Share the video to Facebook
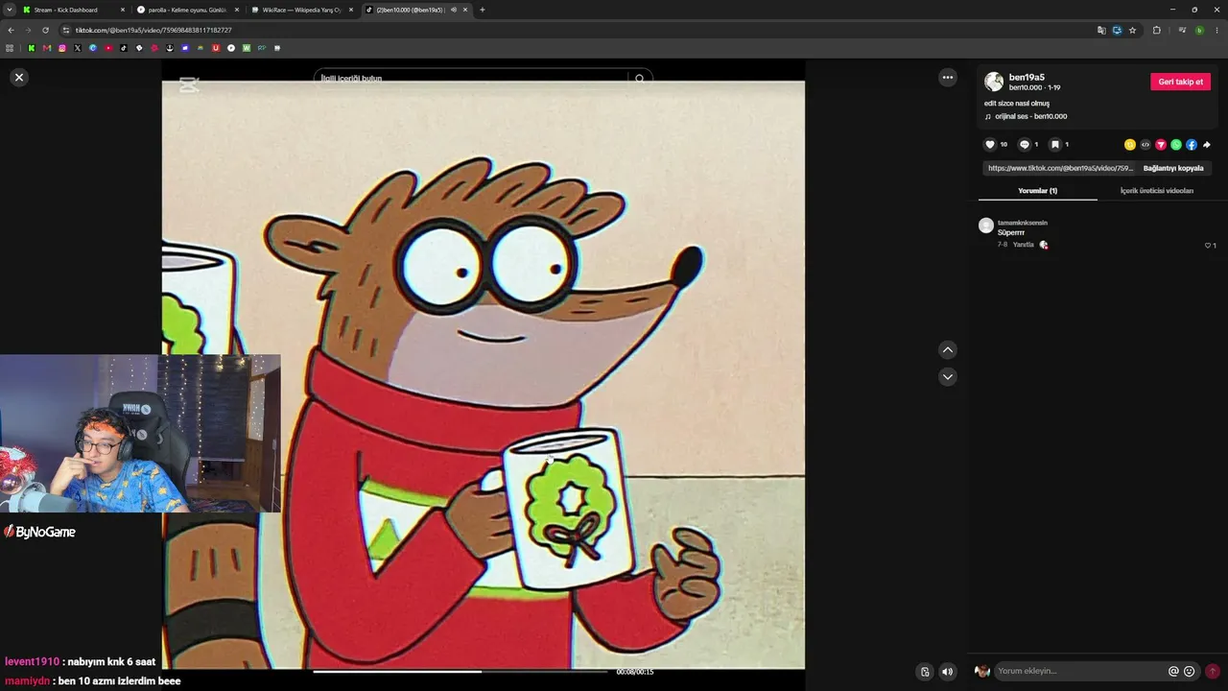1228x691 pixels. coord(1192,145)
